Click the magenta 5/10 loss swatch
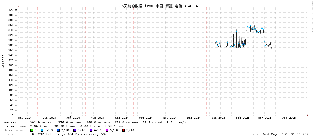Image resolution: width=315 pixels, height=138 pixels. [x=107, y=130]
